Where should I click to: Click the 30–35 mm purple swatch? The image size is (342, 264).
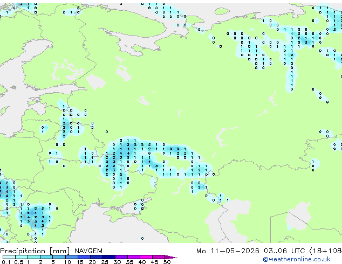click(121, 257)
